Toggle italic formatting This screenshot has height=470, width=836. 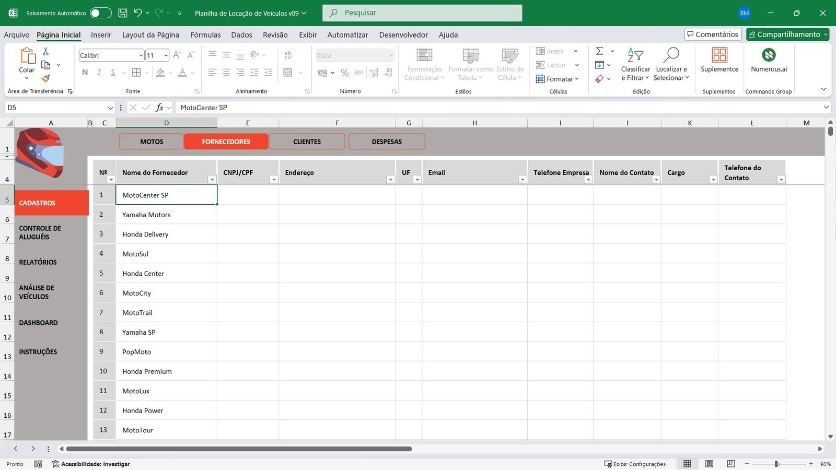[99, 73]
